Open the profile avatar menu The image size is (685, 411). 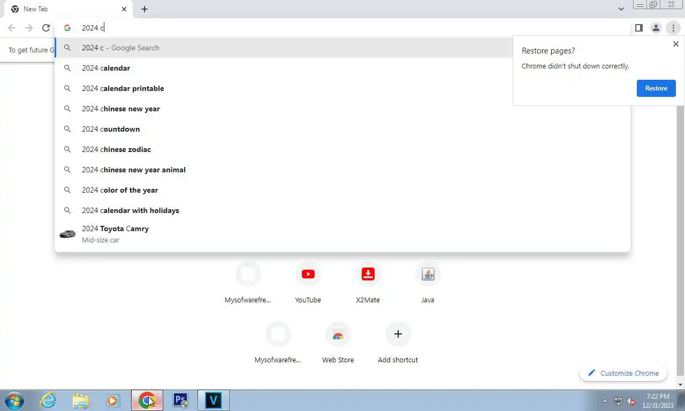(656, 28)
